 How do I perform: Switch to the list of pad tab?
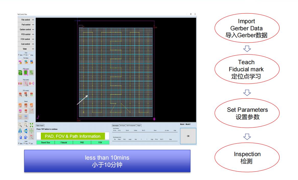click(x=122, y=126)
